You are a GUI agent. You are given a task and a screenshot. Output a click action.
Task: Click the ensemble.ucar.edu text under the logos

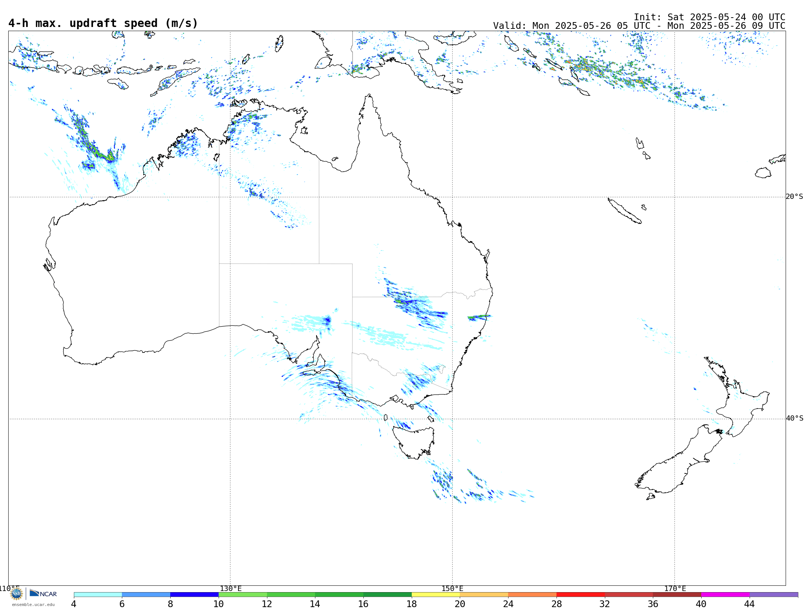coord(33,605)
